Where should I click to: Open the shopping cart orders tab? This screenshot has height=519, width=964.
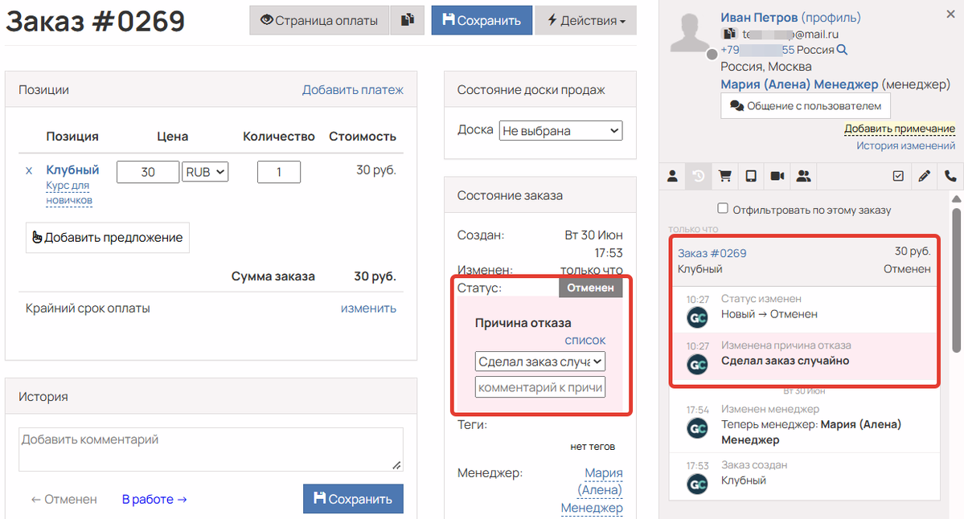tap(725, 176)
